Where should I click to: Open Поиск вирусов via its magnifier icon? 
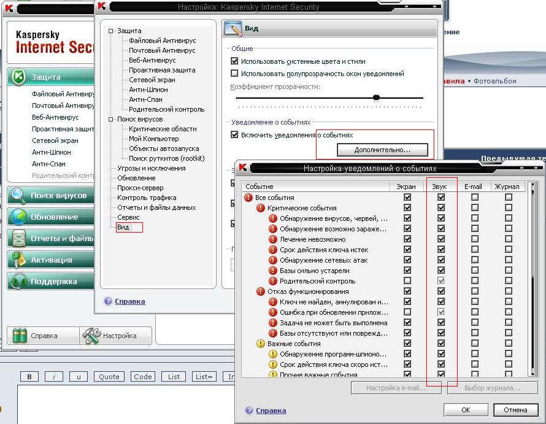[x=17, y=196]
